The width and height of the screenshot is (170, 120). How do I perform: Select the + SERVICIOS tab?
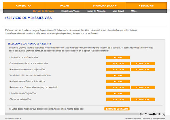tap(146, 5)
